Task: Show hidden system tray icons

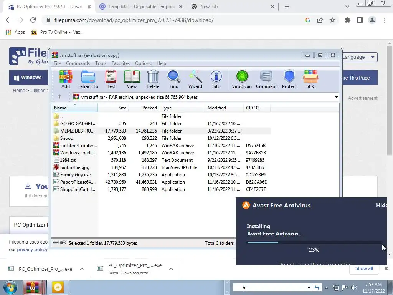Action: [326, 288]
